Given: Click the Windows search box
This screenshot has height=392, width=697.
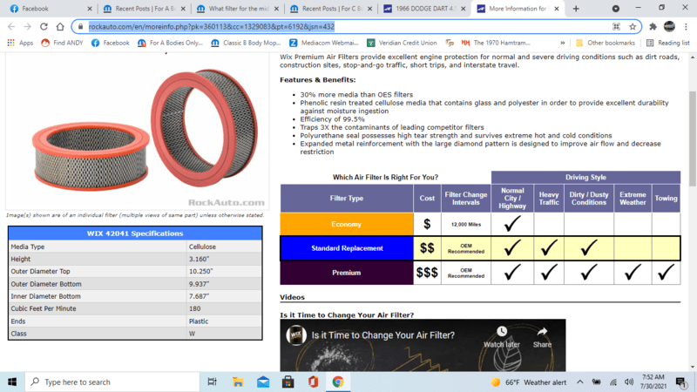Looking at the screenshot, I should [112, 382].
